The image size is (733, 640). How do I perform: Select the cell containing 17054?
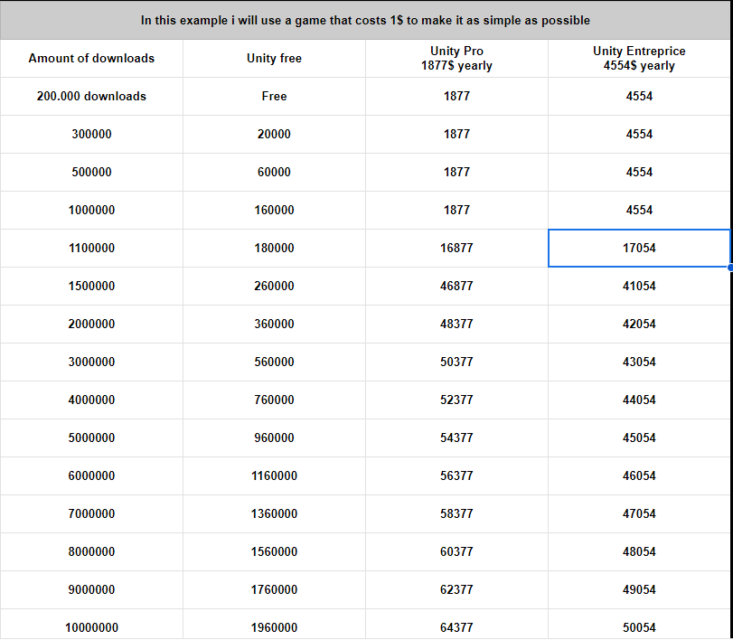click(x=639, y=248)
